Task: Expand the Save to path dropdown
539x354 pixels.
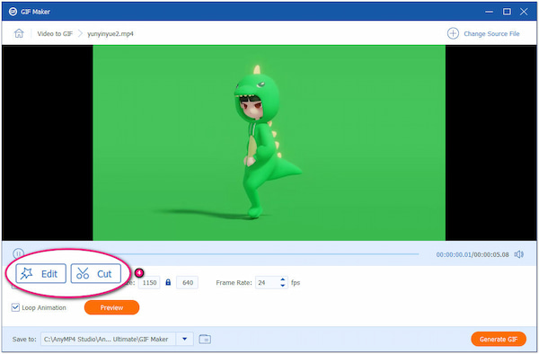Action: pos(184,339)
